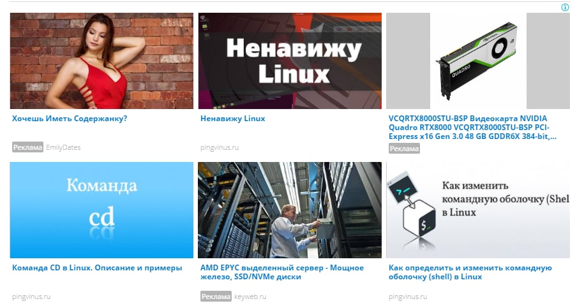This screenshot has height=308, width=584.
Task: Open 'Как определить и изменить командную оболочку' link
Action: (470, 272)
